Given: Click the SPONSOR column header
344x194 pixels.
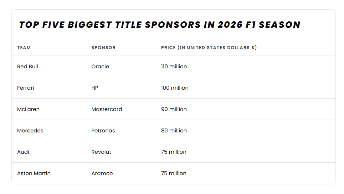Looking at the screenshot, I should click(103, 48).
